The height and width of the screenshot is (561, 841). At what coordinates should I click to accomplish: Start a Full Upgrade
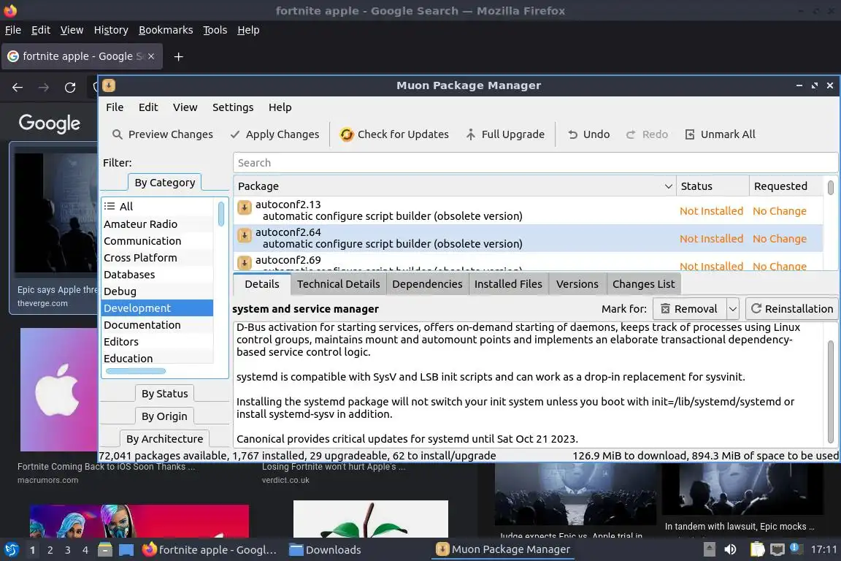[x=505, y=134]
